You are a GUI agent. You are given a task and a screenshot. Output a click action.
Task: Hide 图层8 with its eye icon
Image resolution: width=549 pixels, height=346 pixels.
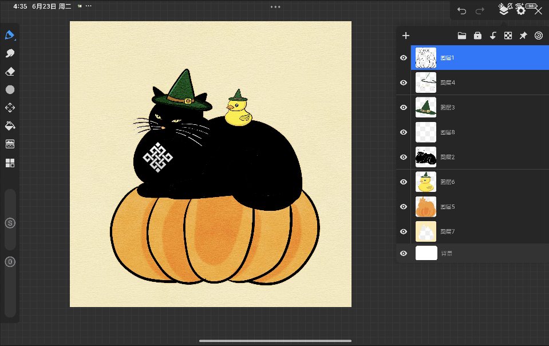coord(404,132)
